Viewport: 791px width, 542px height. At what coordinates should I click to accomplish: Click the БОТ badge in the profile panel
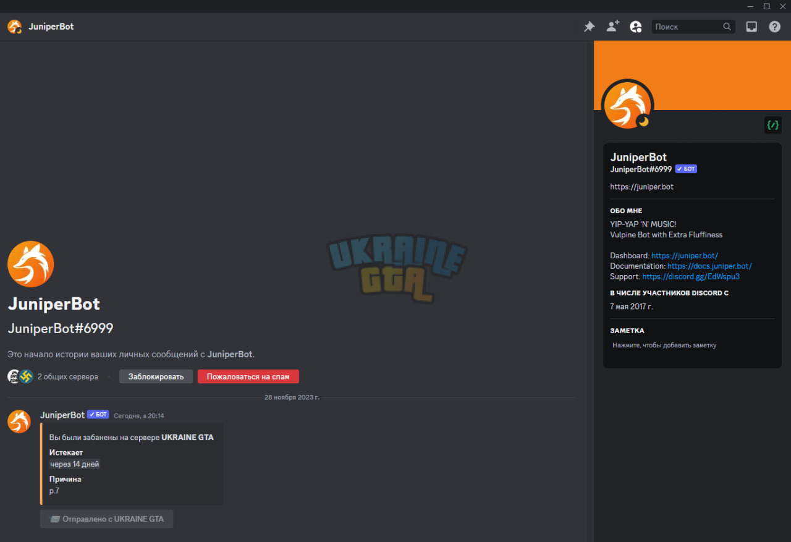[x=686, y=169]
